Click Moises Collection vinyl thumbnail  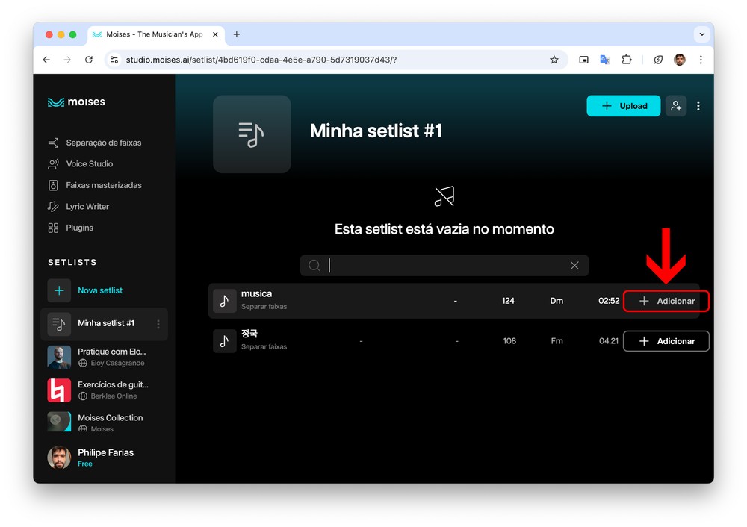click(x=59, y=422)
